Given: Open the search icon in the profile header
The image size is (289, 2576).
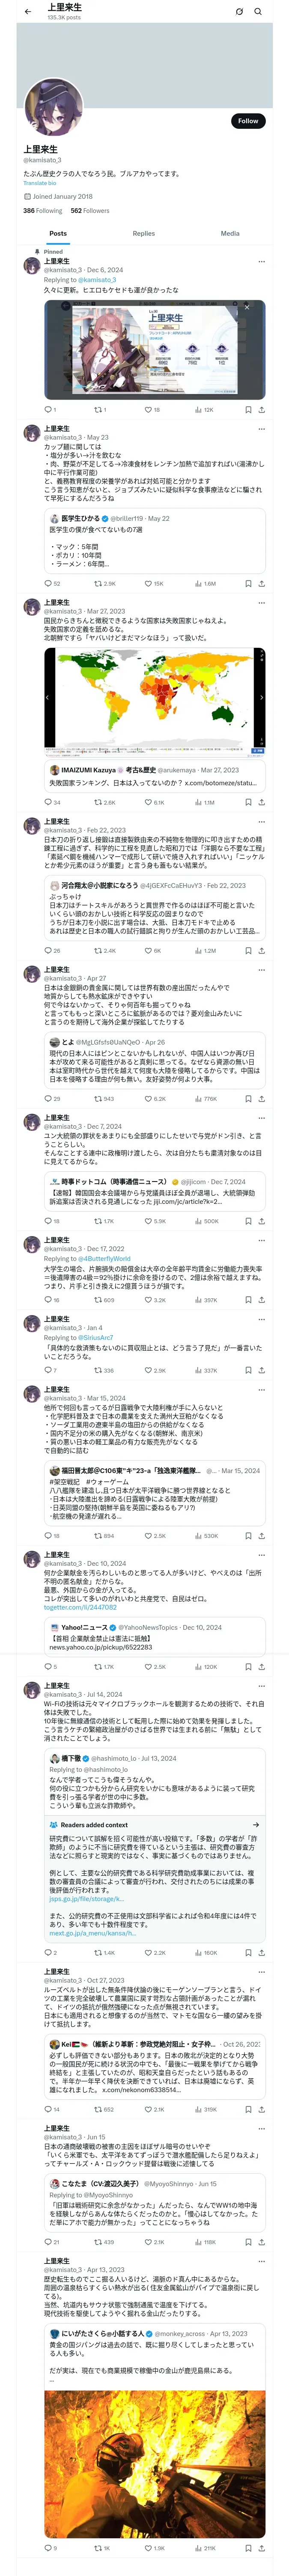Looking at the screenshot, I should pyautogui.click(x=258, y=12).
